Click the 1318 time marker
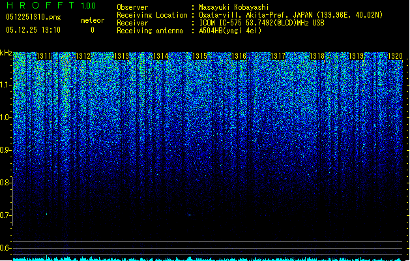 coord(317,56)
